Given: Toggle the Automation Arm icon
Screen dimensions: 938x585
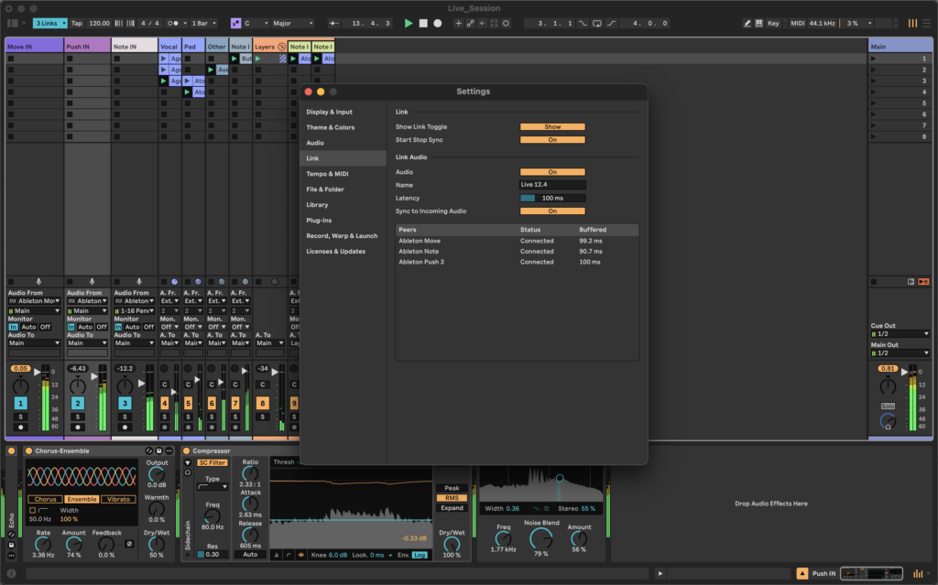Looking at the screenshot, I should [470, 23].
